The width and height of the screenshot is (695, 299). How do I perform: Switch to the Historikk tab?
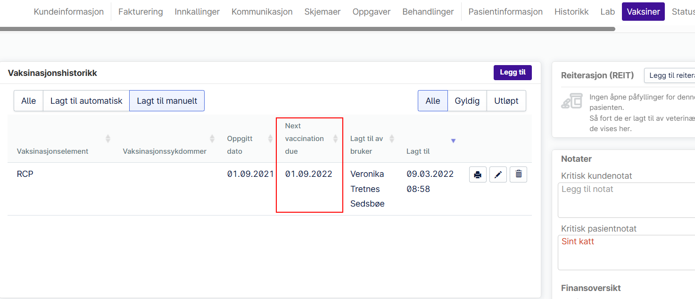click(571, 12)
